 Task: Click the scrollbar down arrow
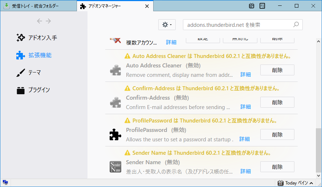318,176
